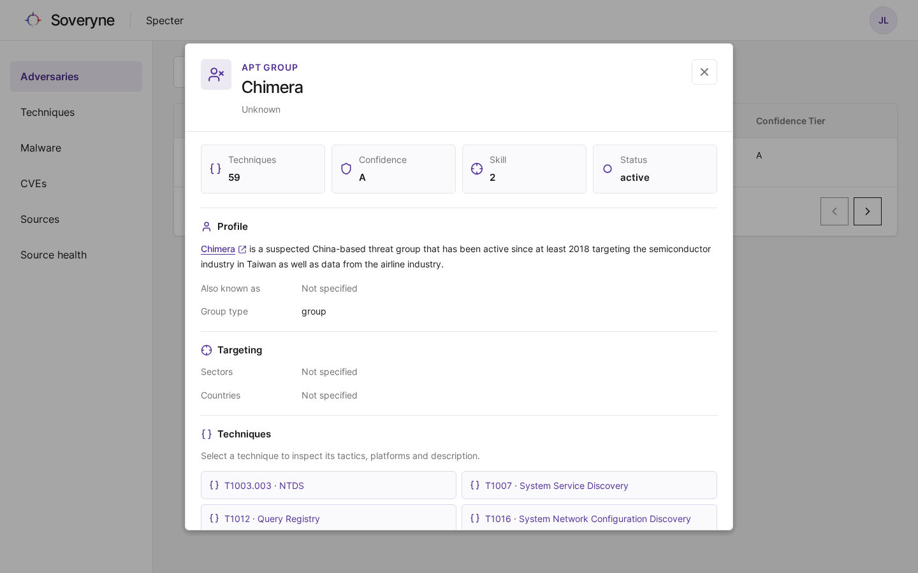Screen dimensions: 918x573
Task: Click braces icon on T1012 Query Registry
Action: 214,518
